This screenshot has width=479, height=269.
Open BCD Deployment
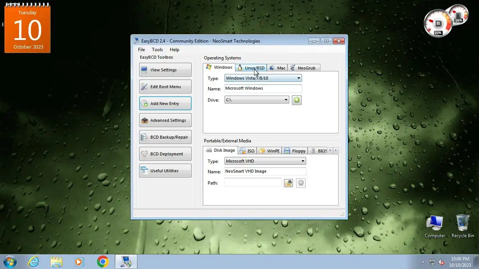click(165, 154)
